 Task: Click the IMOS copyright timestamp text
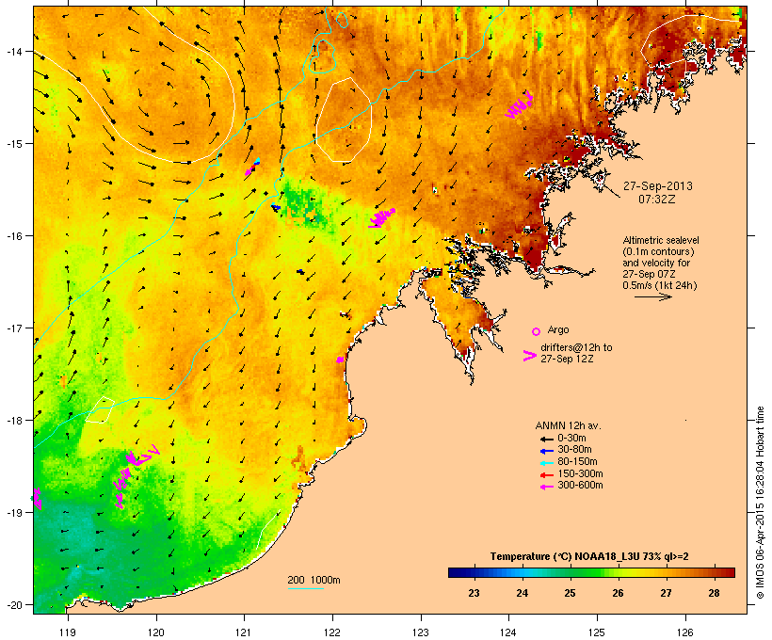[760, 503]
